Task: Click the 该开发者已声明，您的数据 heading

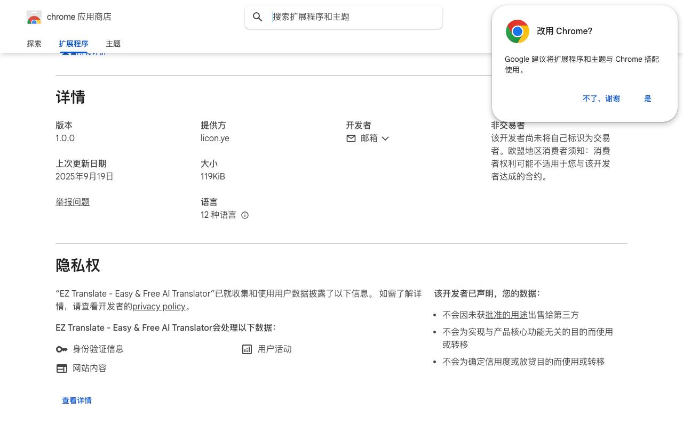Action: tap(487, 294)
